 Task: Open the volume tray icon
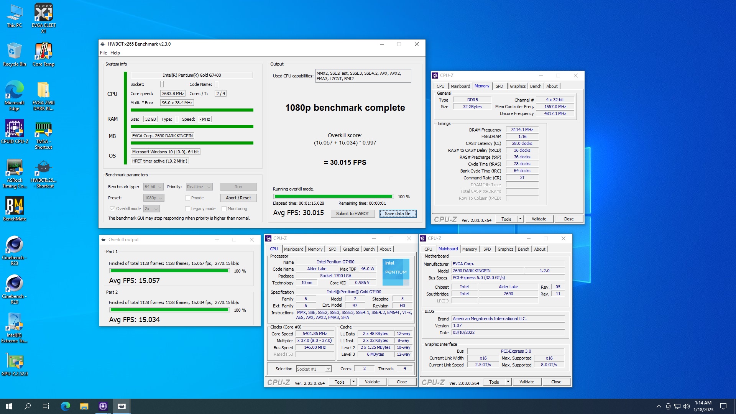[686, 406]
